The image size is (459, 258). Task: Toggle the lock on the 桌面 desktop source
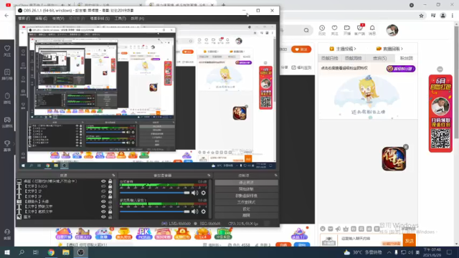110,181
